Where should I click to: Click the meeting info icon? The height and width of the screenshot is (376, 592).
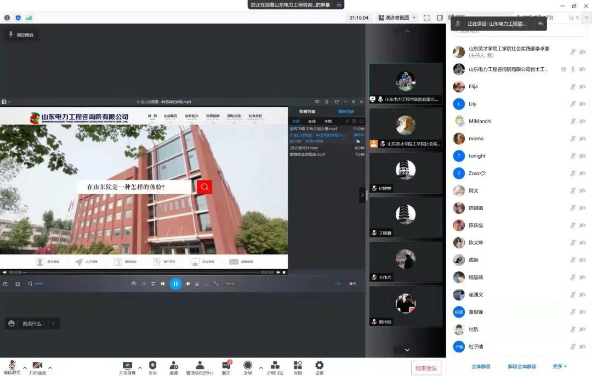pos(7,18)
